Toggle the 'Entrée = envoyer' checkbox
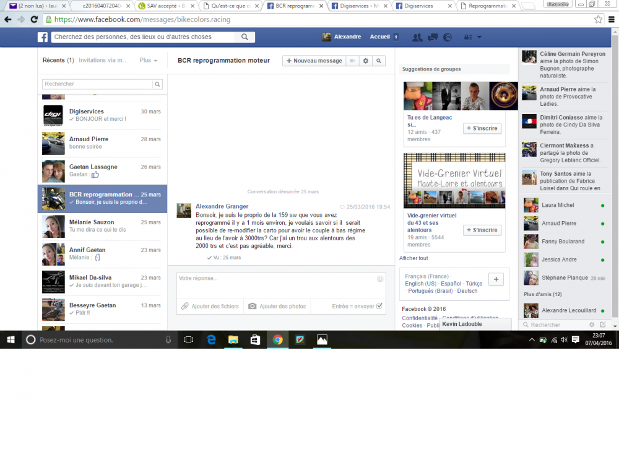This screenshot has width=619, height=454. click(x=379, y=306)
